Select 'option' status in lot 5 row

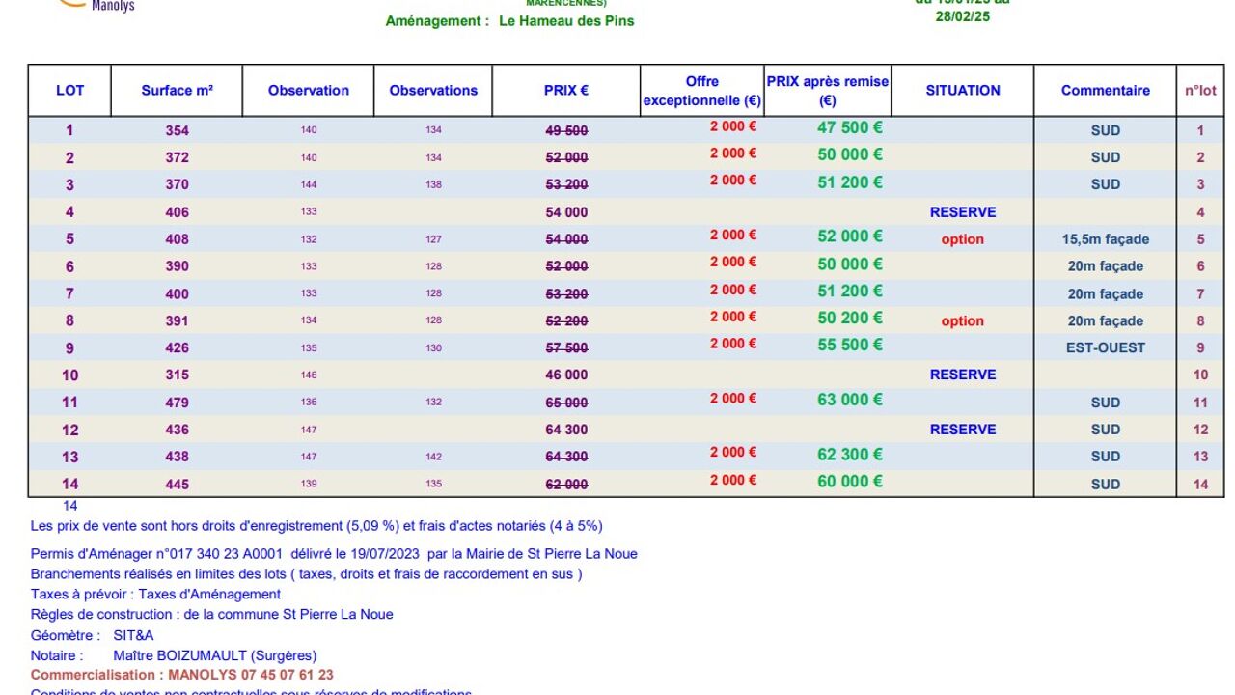[x=963, y=239]
